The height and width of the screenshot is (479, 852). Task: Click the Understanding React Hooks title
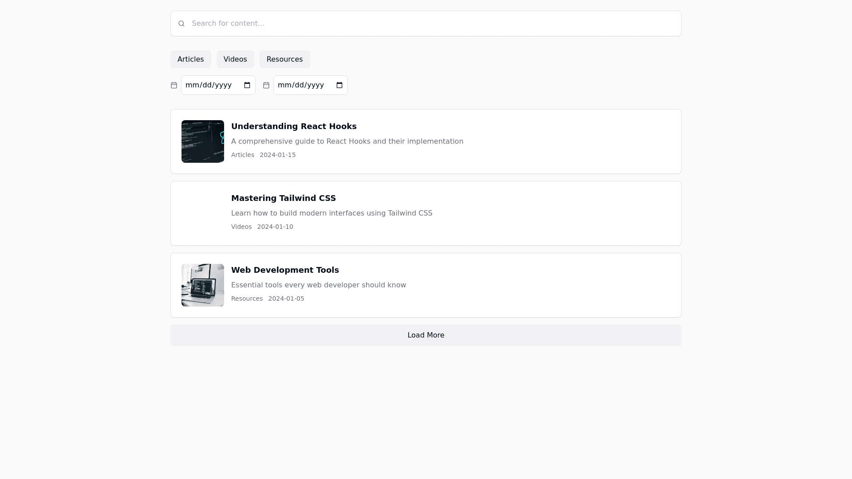click(x=294, y=126)
